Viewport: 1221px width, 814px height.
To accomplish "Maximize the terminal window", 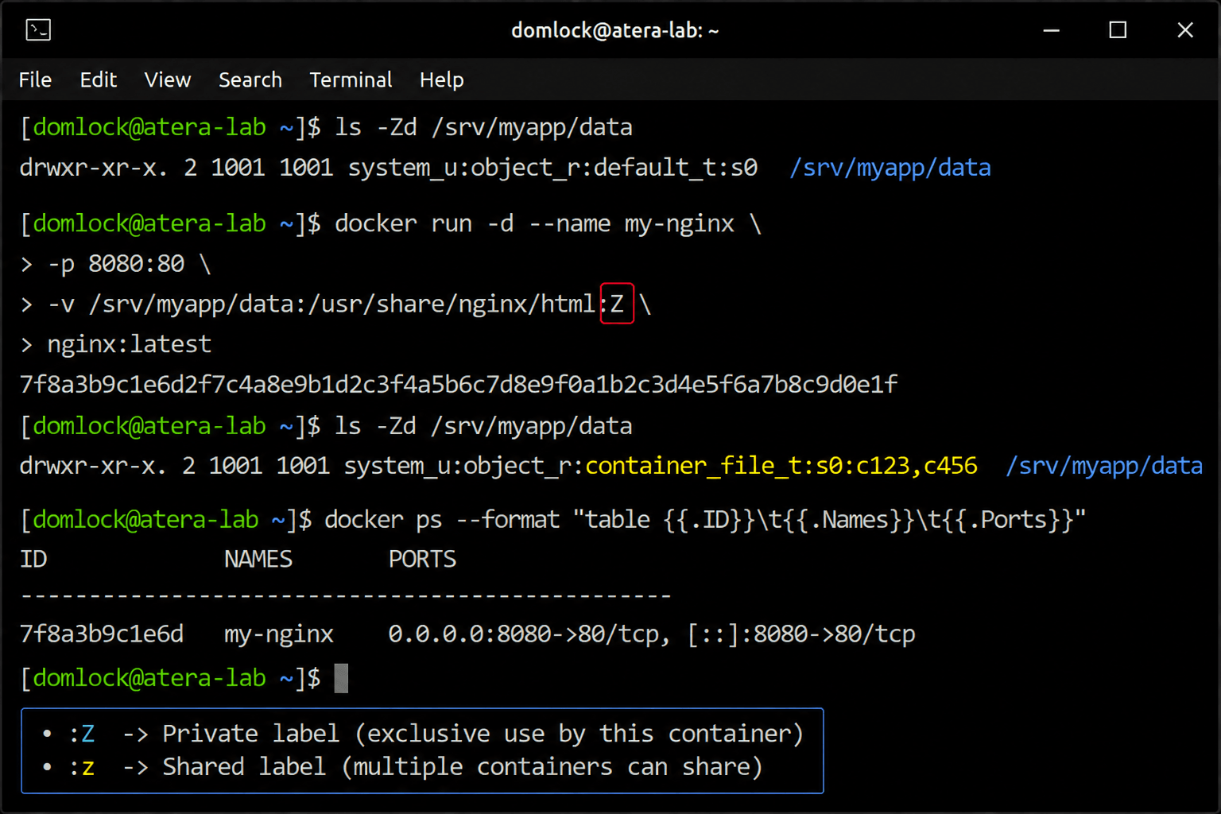I will [x=1118, y=30].
